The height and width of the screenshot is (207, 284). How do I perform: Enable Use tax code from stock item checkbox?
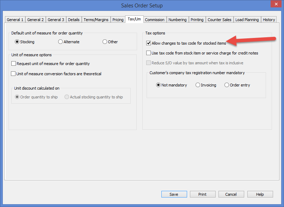[x=149, y=53]
